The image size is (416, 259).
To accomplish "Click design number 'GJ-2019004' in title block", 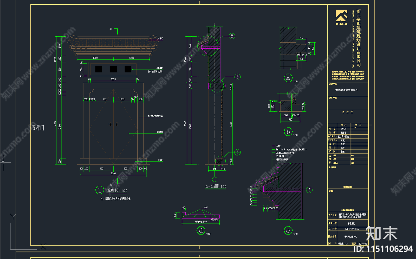I will 352,229.
